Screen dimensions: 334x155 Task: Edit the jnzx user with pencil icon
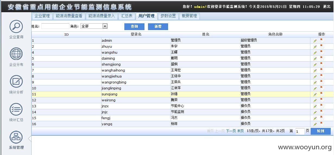pyautogui.click(x=315, y=106)
